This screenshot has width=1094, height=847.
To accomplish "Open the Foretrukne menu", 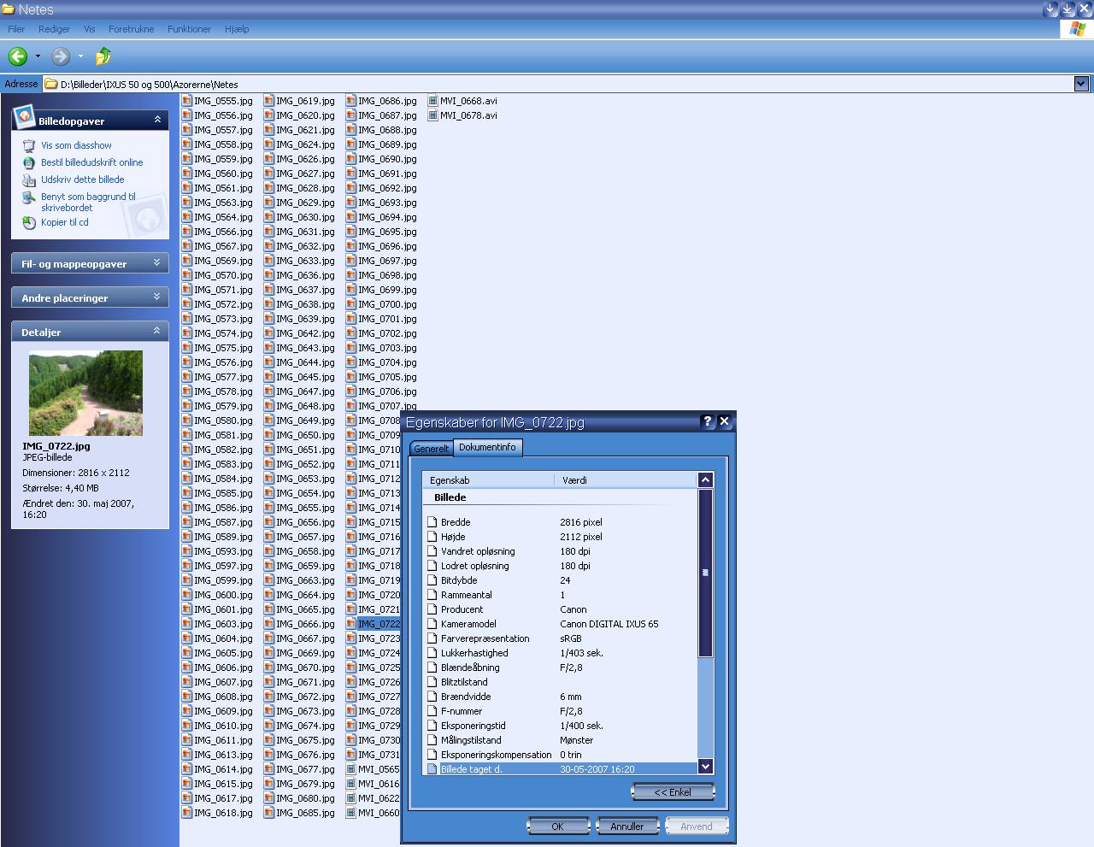I will click(132, 29).
